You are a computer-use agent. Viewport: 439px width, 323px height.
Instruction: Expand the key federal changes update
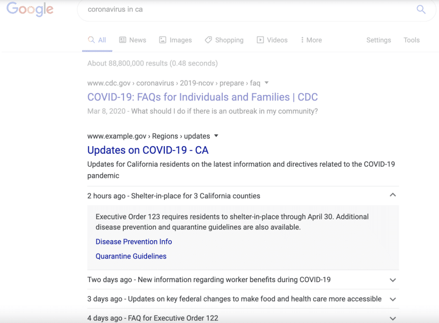click(x=393, y=299)
